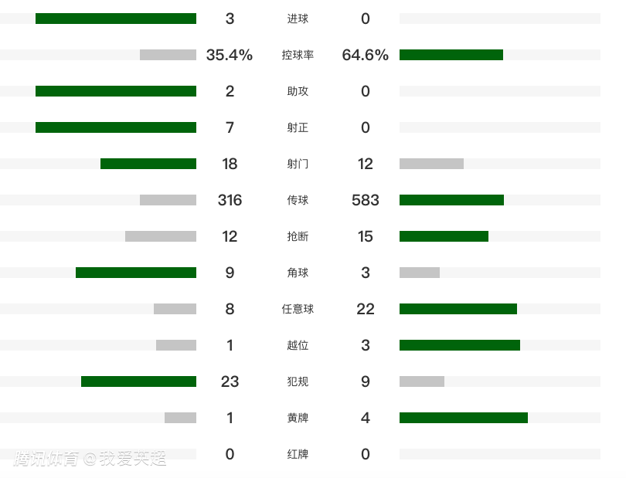Click the left green 犯规 bar

pos(138,381)
